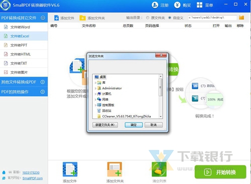Click the SmallPDF logo icon
The width and height of the screenshot is (251, 184).
[6, 5]
